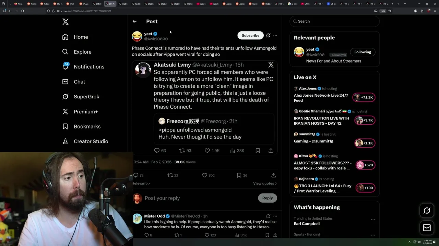This screenshot has height=246, width=439.
Task: Open more options on Earl Campbell trend
Action: coord(373,219)
